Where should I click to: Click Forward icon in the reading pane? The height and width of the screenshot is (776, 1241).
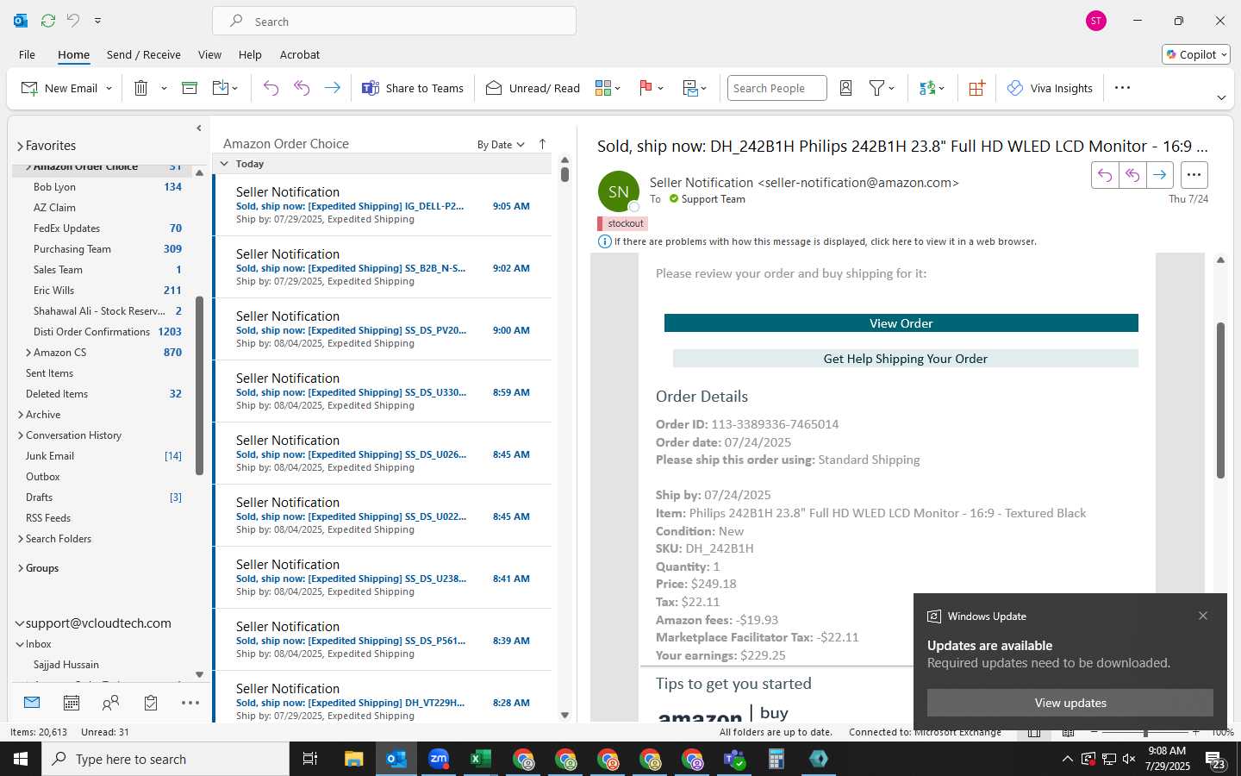[x=1160, y=175]
